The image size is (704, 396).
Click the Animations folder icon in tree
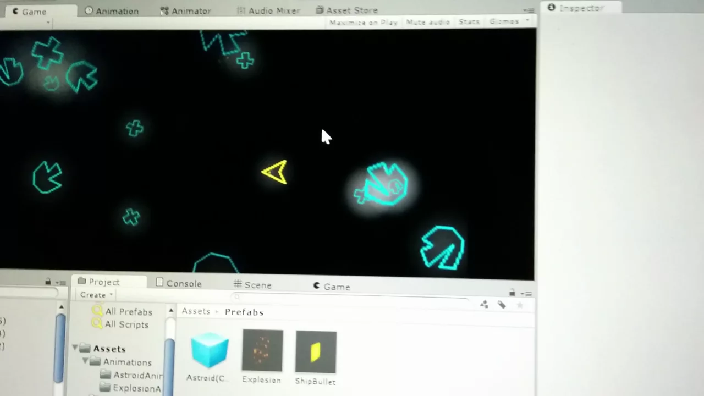pyautogui.click(x=95, y=361)
